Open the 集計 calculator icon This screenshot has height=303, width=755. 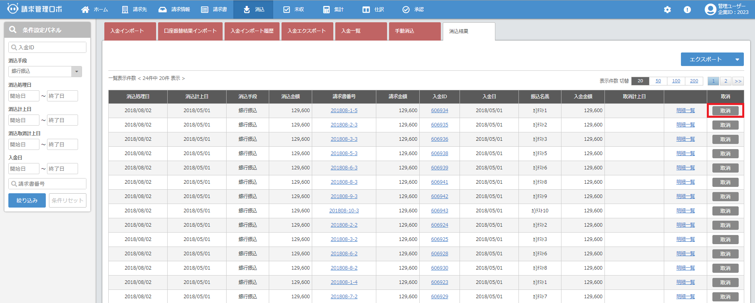(326, 10)
